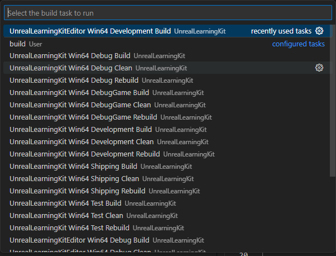
Task: Choose UnrealLearningKit Win64 Development Rebuild
Action: coord(168,154)
